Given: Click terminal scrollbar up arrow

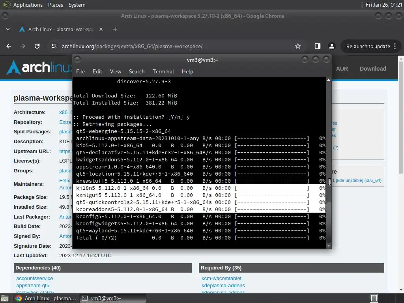Looking at the screenshot, I should tap(329, 80).
